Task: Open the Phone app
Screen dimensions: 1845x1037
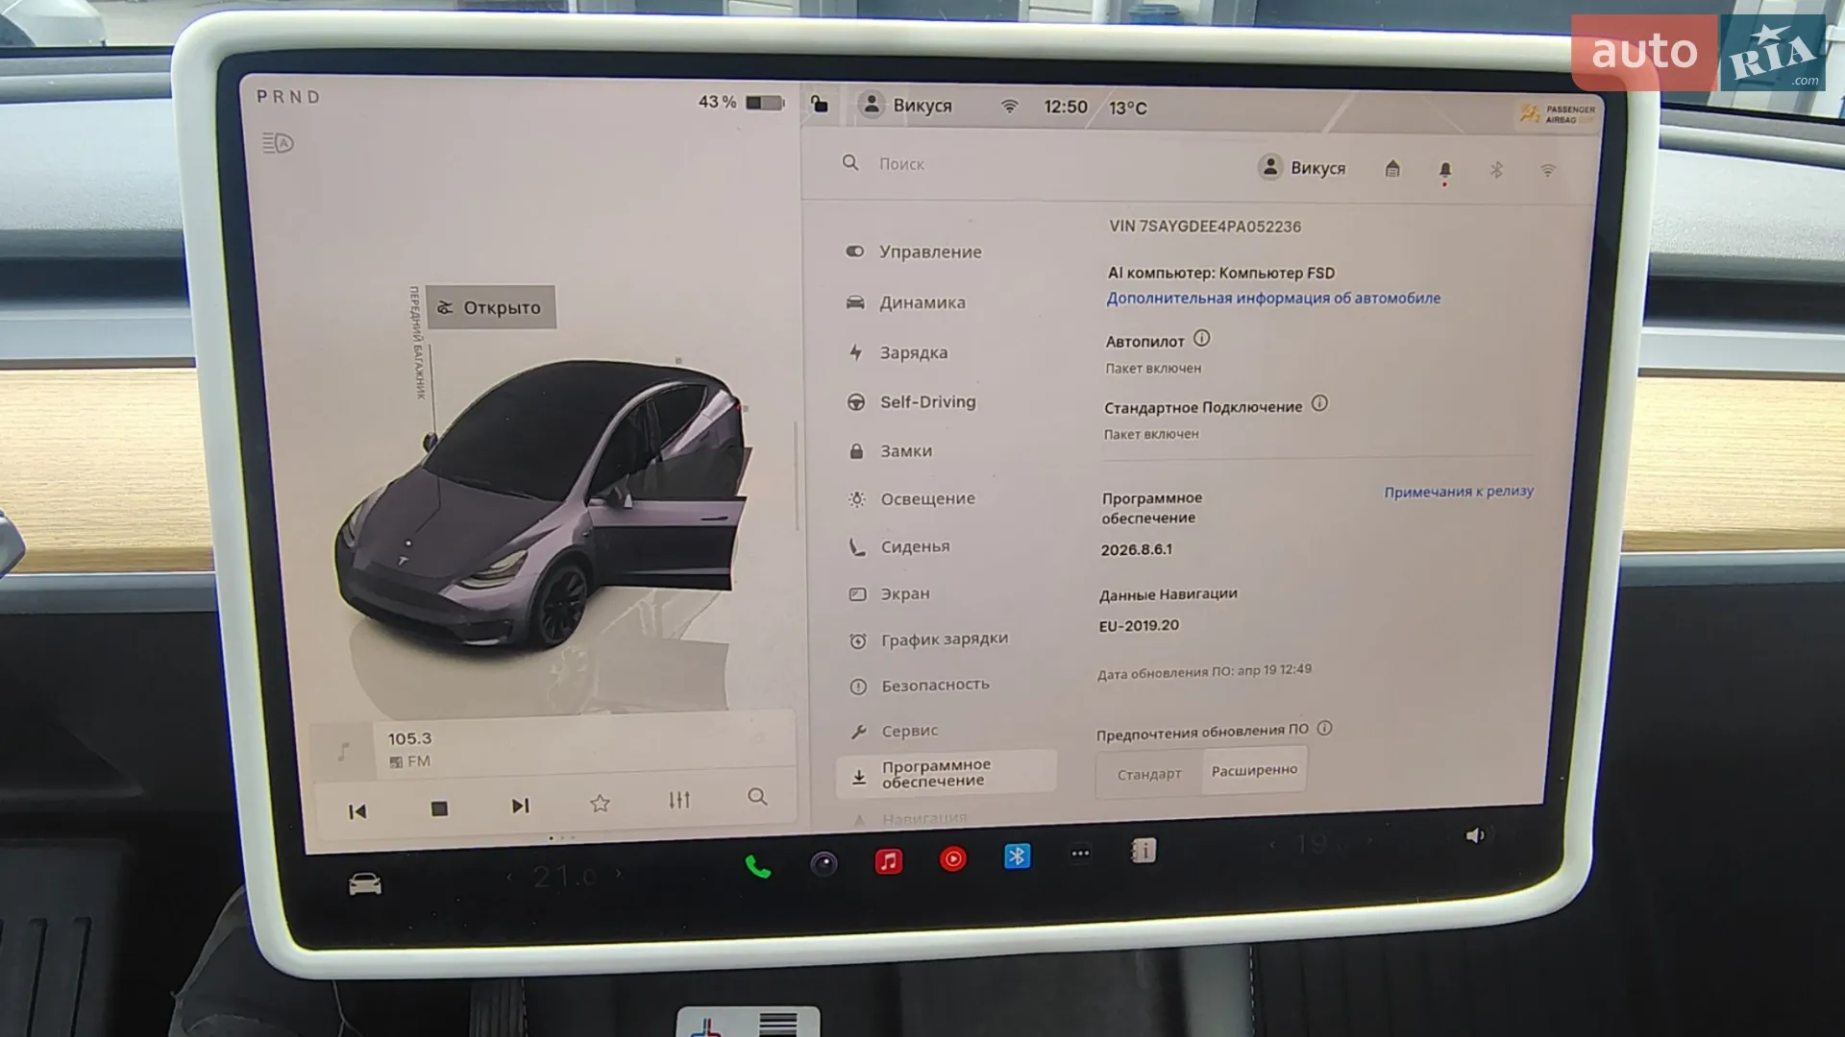Action: coord(758,868)
